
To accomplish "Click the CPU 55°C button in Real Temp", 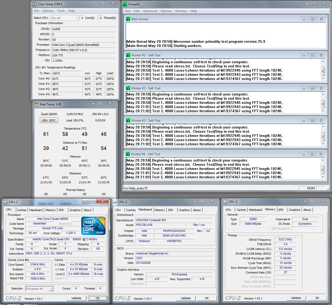I will click(49, 120).
